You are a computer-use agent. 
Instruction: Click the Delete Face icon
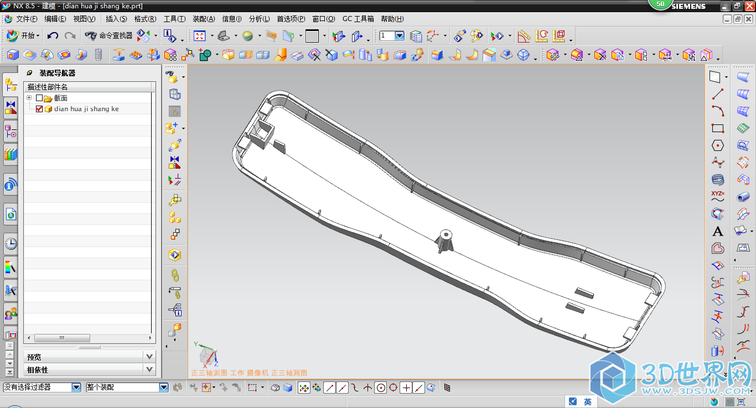pyautogui.click(x=600, y=55)
